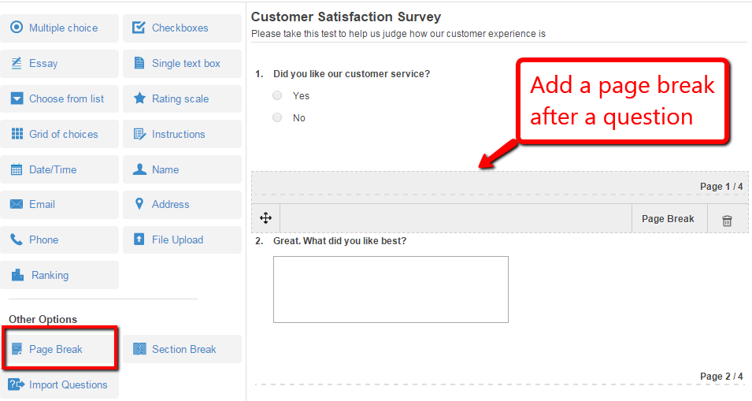The width and height of the screenshot is (752, 401).
Task: Click the Customer Satisfaction Survey title
Action: 346,17
